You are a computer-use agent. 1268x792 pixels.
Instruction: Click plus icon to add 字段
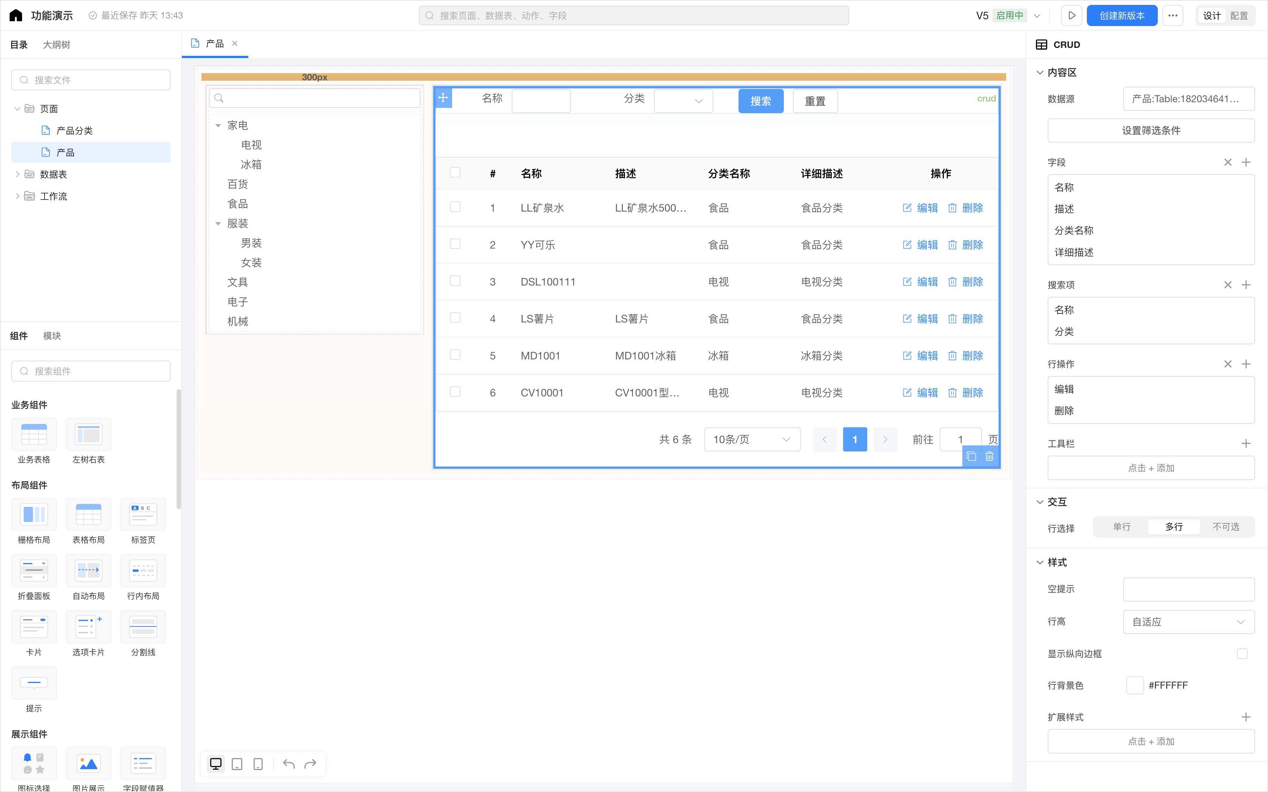[1246, 163]
